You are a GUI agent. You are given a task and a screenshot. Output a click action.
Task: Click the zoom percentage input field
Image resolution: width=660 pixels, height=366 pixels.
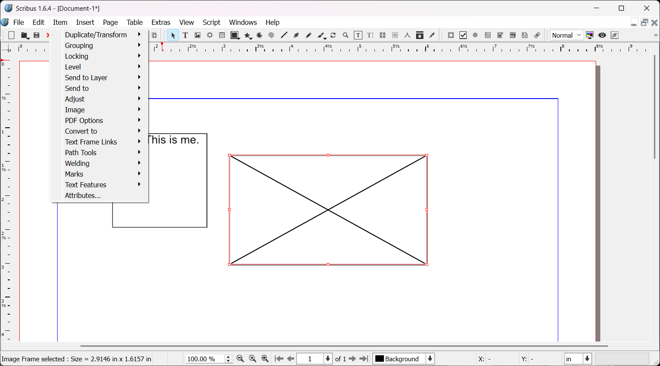click(x=204, y=359)
